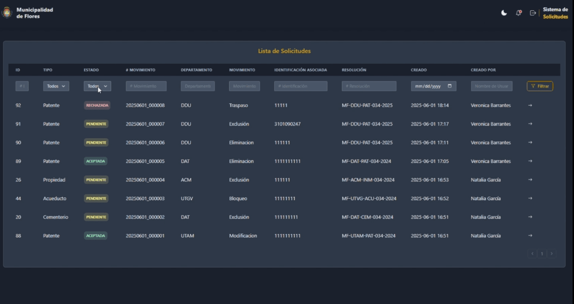Focus the Departamento filter field
Viewport: 574px width, 304px height.
198,86
